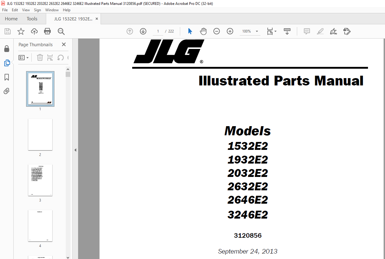The image size is (385, 259).
Task: Click the insert pages icon in thumbnails
Action: pos(50,57)
